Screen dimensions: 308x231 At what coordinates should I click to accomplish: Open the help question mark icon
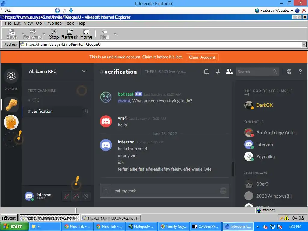coord(300,72)
